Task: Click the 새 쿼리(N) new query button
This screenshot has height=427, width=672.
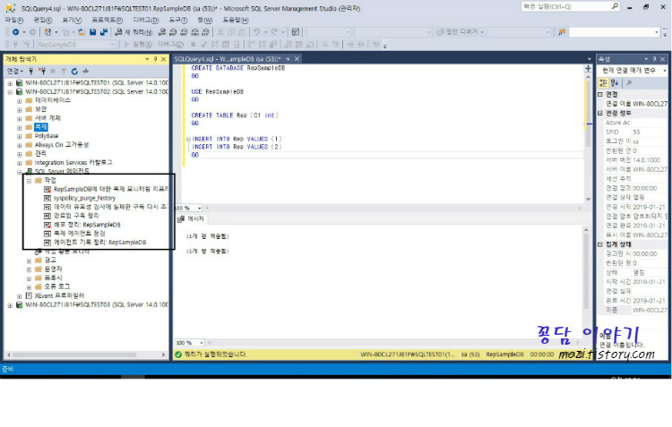Action: tap(134, 32)
